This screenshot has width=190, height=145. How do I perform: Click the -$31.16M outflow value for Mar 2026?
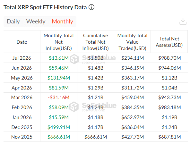[x=59, y=98]
